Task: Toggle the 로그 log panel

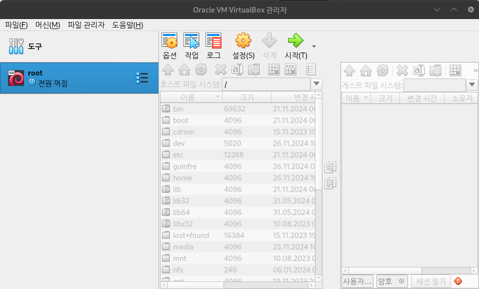Action: pos(213,46)
